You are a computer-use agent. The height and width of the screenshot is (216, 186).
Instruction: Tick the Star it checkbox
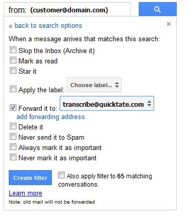(x=13, y=71)
